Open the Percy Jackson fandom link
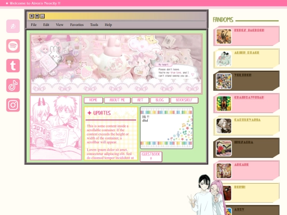Screen dimensions: 287x215 249,30
